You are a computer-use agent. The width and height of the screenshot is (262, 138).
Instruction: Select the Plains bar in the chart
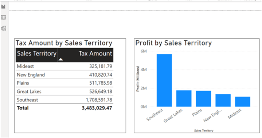pyautogui.click(x=203, y=99)
